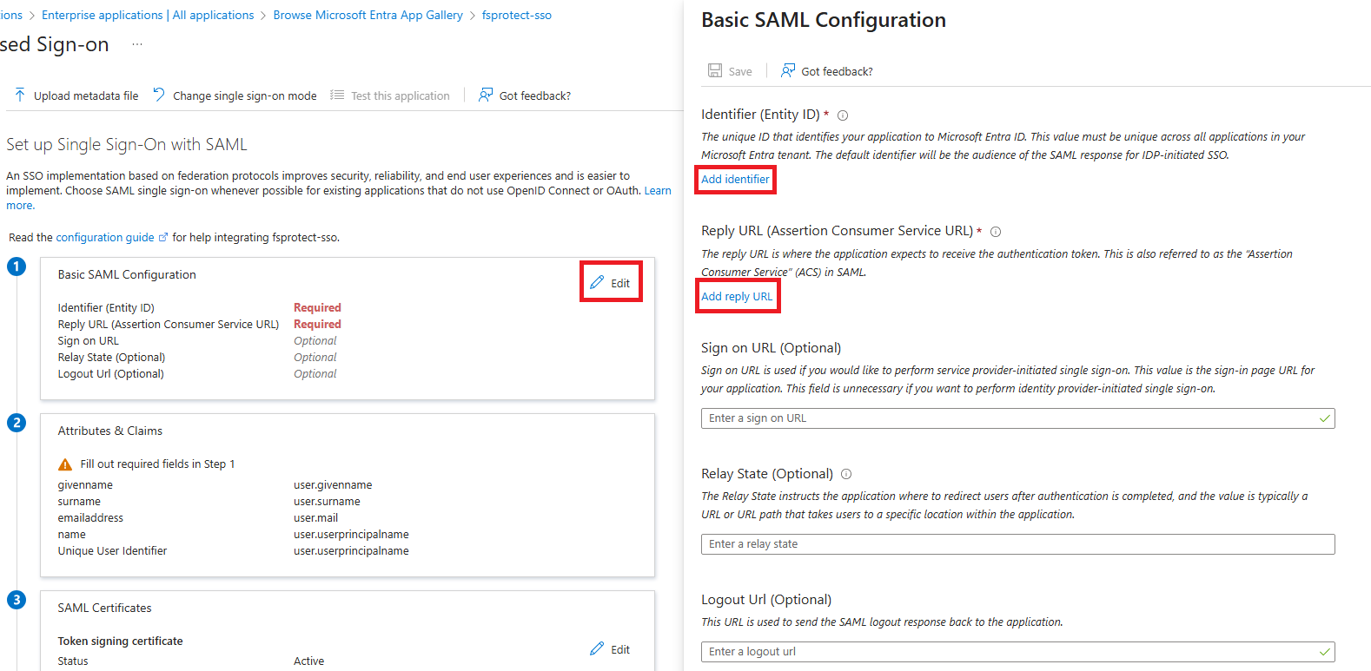Click Add identifier link
Image resolution: width=1371 pixels, height=671 pixels.
[735, 179]
